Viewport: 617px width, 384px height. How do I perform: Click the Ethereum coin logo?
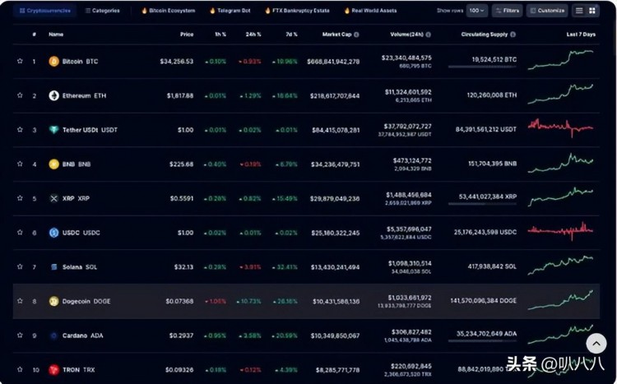pyautogui.click(x=54, y=95)
